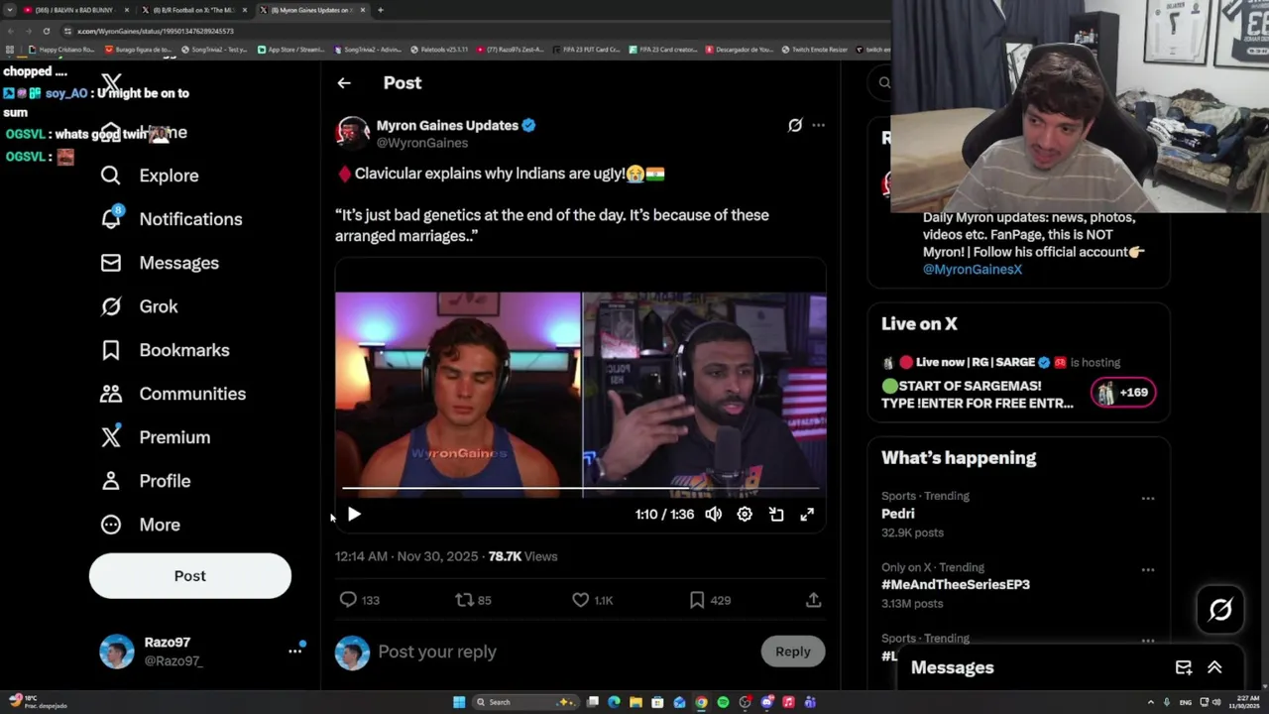Viewport: 1269px width, 714px height.
Task: Open Twitch Emote Resizer bookmark
Action: (x=814, y=49)
